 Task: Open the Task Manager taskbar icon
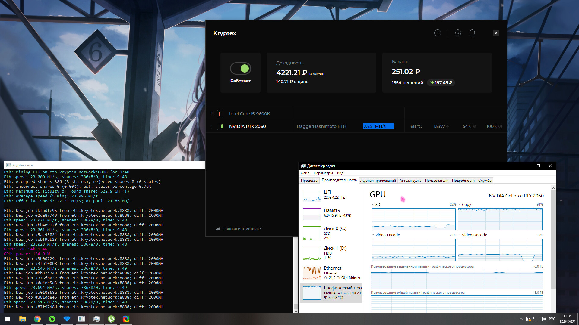[x=96, y=319]
